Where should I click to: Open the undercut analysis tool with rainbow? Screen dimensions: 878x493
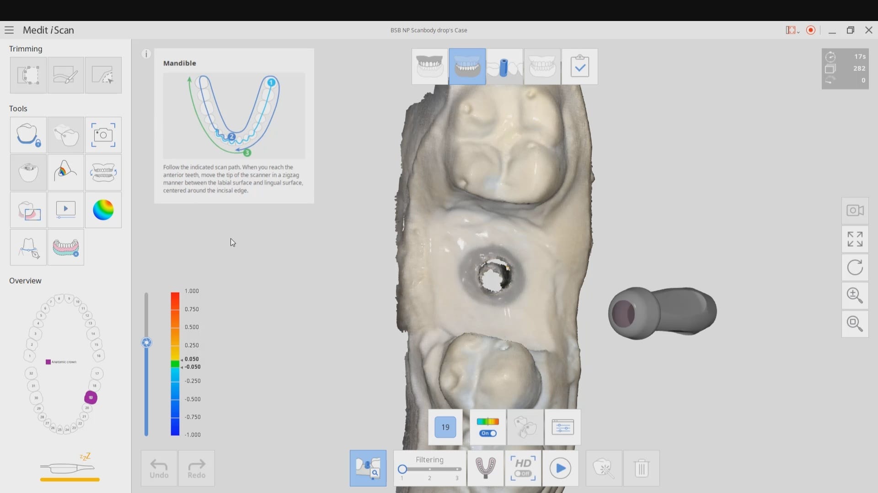pos(66,173)
